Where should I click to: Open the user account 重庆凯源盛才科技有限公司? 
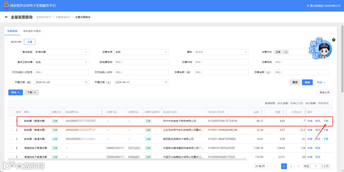coord(323,6)
